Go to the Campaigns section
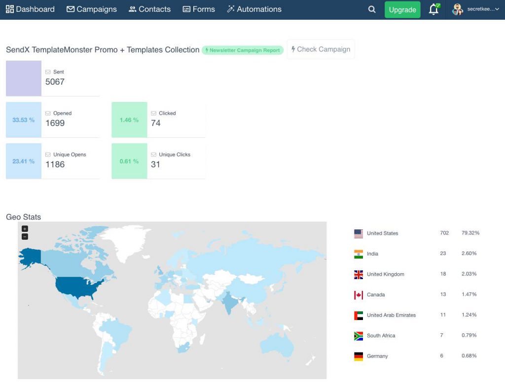Viewport: 505px width, 383px height. 91,9
